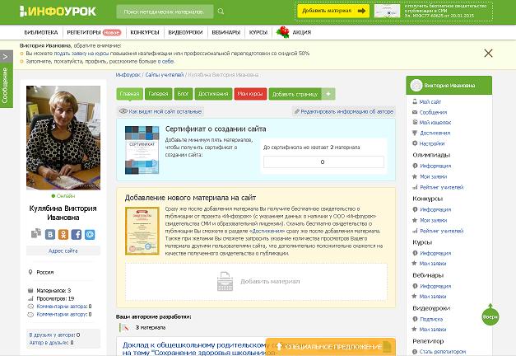The image size is (516, 356).
Task: Click the Акция promo with rose icon
Action: point(294,32)
